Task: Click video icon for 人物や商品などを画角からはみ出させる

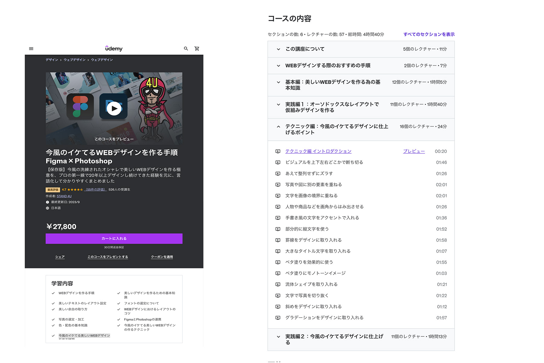Action: coord(278,207)
